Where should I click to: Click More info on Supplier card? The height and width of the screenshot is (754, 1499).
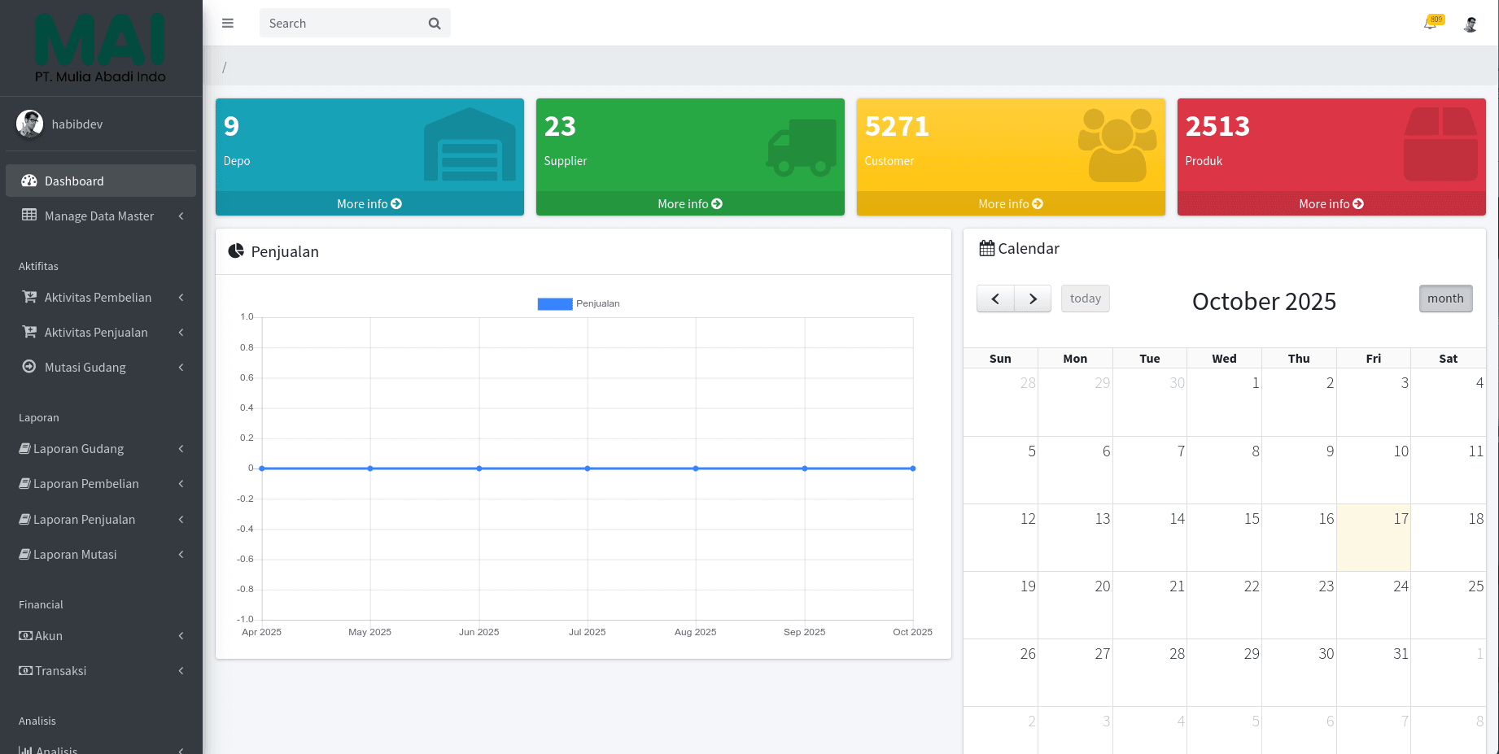point(690,203)
